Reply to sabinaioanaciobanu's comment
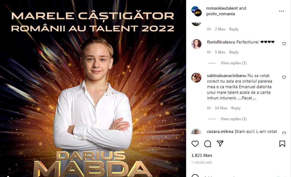 pyautogui.click(x=236, y=108)
